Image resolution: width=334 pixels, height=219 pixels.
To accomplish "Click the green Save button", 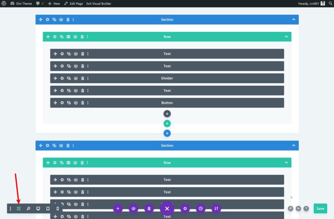I will coord(320,209).
